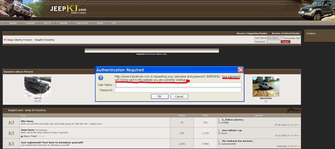Screen dimensions: 335x149
Task: Open the News Feed subforum link
Action: [30, 136]
